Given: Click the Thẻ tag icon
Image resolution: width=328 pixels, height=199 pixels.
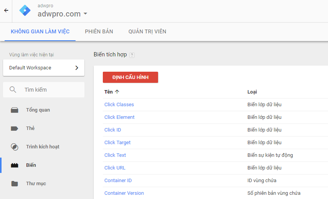Looking at the screenshot, I should 15,128.
